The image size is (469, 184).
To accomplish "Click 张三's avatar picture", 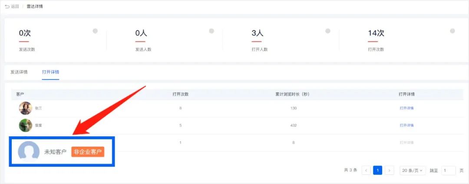I will tap(26, 108).
